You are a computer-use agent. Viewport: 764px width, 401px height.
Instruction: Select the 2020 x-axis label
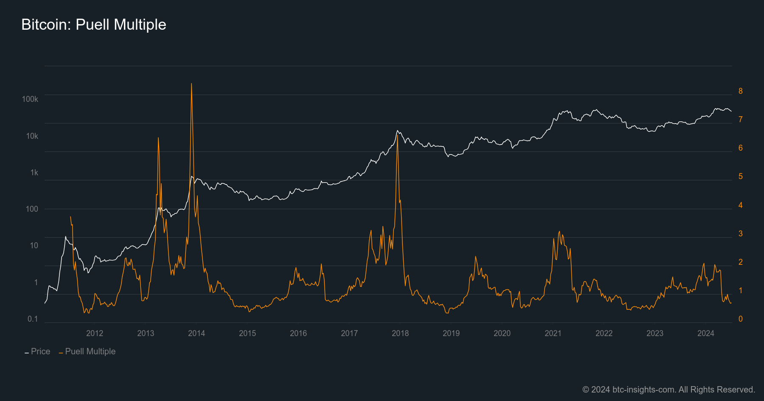(x=502, y=333)
